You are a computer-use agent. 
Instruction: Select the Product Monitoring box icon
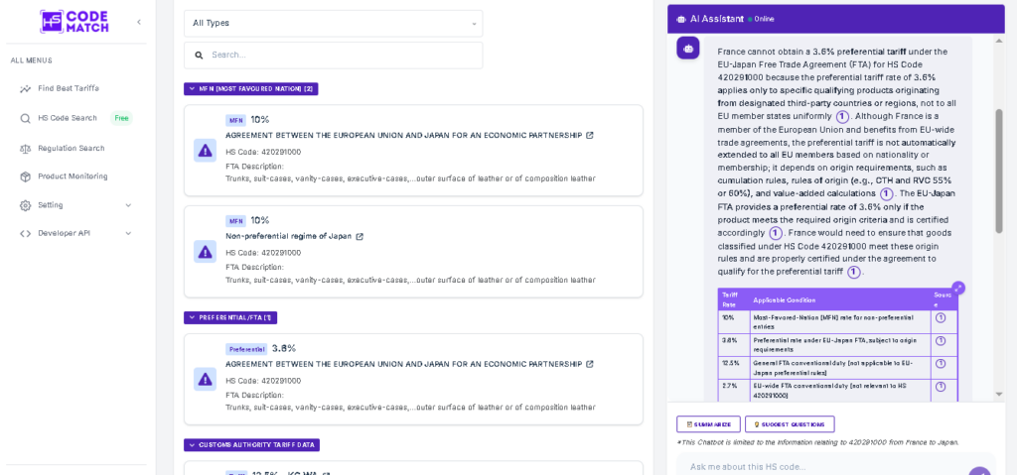[x=25, y=177]
